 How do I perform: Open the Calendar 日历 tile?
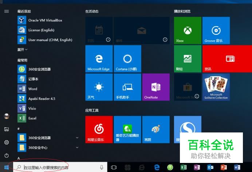pyautogui.click(x=99, y=30)
